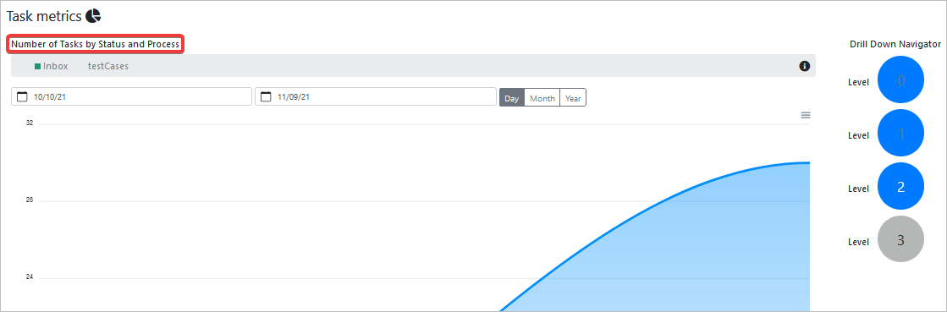Image resolution: width=947 pixels, height=312 pixels.
Task: Select Drill Down Level 1 circle
Action: click(x=900, y=134)
